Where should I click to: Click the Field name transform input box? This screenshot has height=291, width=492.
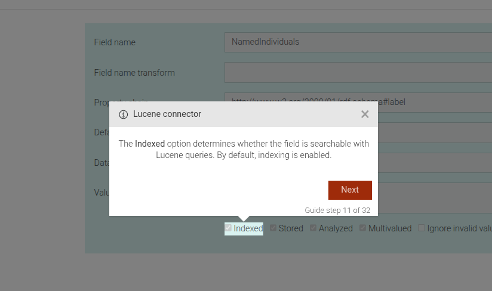[358, 73]
